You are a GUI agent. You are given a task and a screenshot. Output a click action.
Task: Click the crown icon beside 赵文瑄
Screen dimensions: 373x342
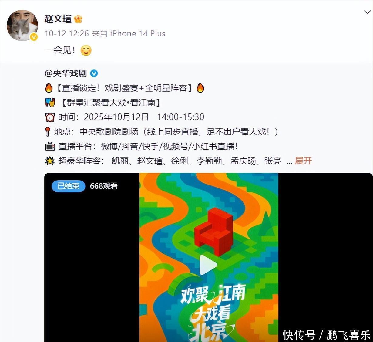[78, 19]
